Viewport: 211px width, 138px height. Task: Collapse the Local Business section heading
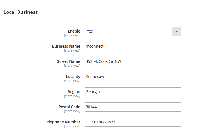[21, 12]
